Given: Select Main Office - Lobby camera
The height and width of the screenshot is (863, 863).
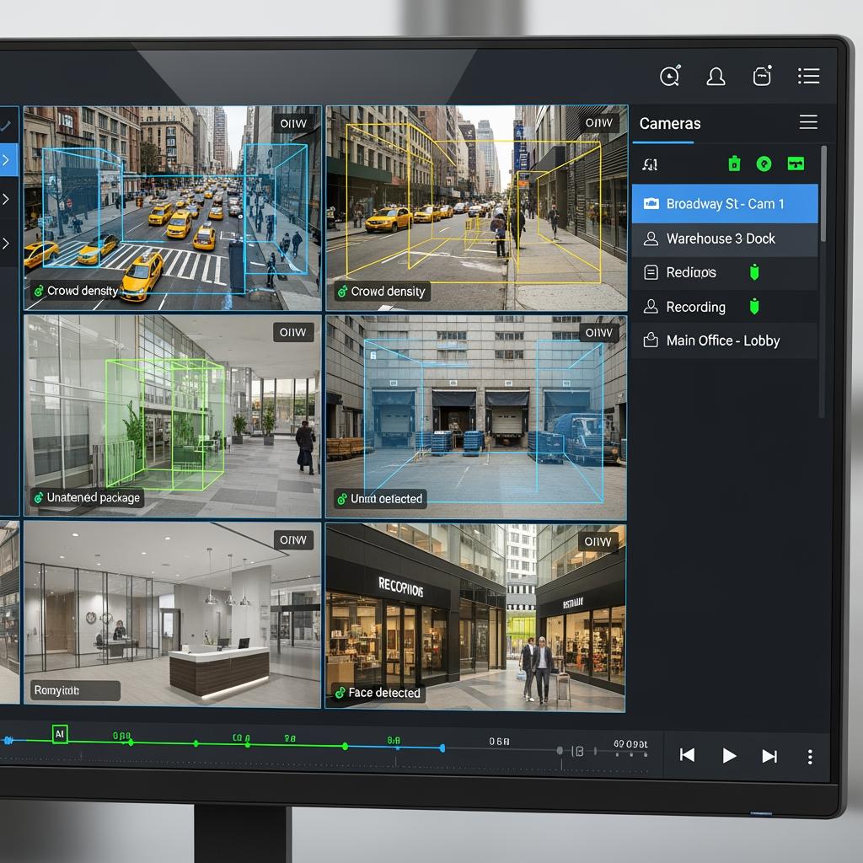Looking at the screenshot, I should coord(722,340).
